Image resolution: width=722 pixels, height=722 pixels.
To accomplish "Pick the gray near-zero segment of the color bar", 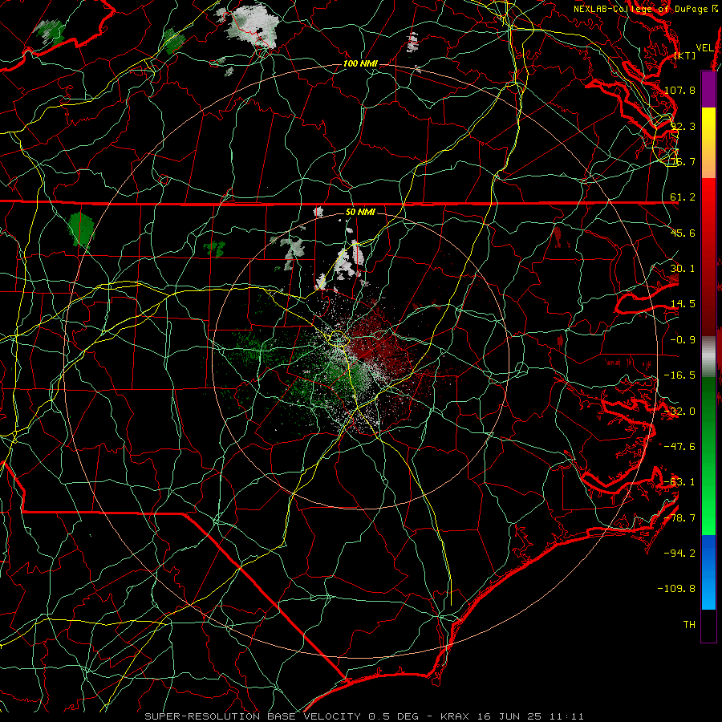I will coord(708,356).
